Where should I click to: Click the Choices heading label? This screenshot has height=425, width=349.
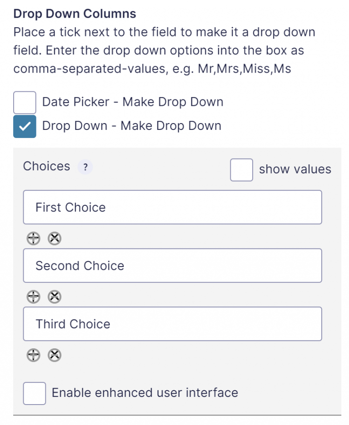click(x=46, y=166)
